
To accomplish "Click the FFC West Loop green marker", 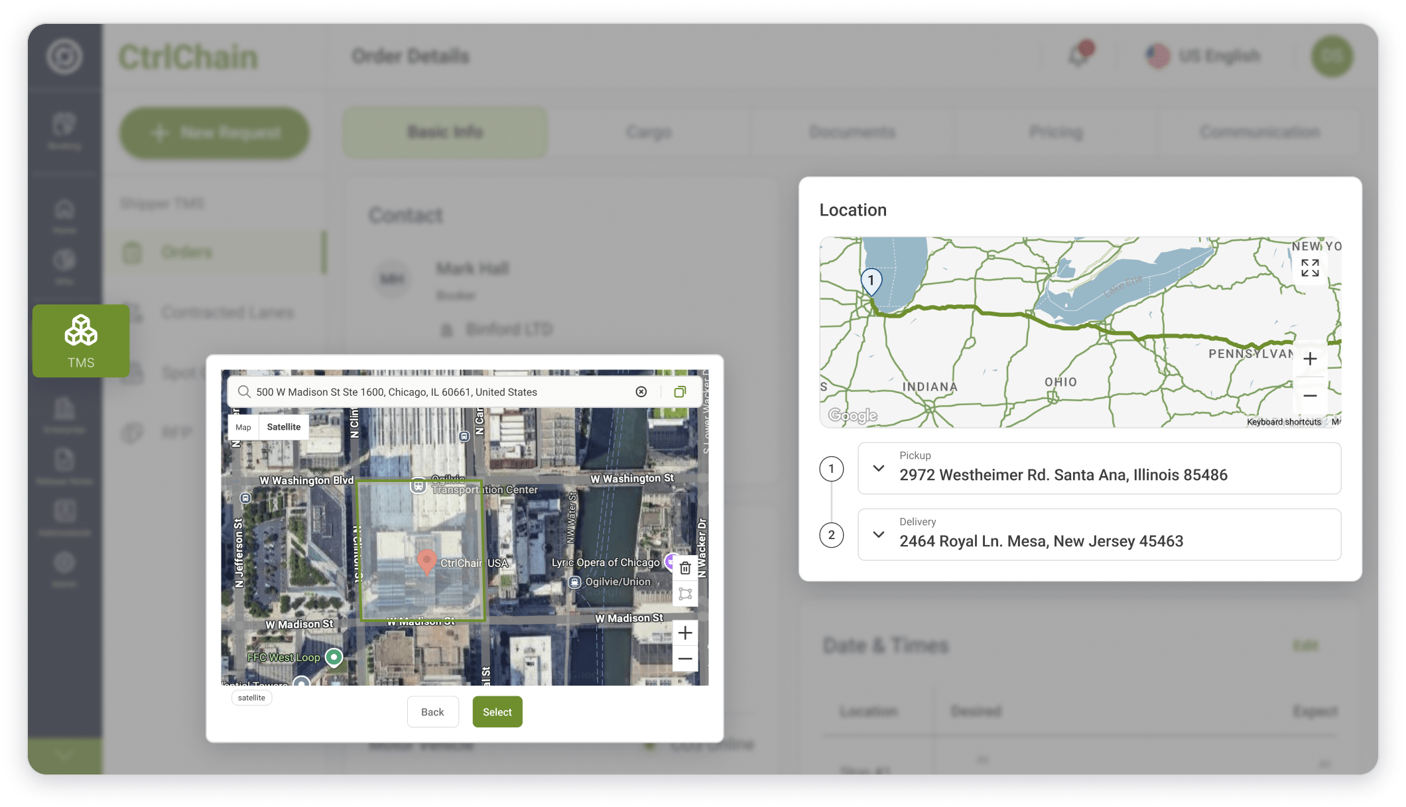I will pos(334,657).
